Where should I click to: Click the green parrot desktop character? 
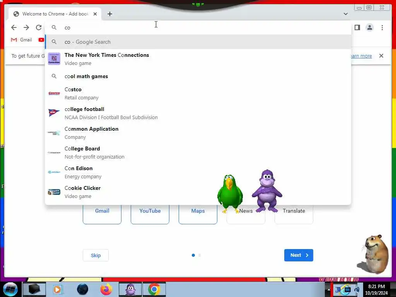(230, 194)
